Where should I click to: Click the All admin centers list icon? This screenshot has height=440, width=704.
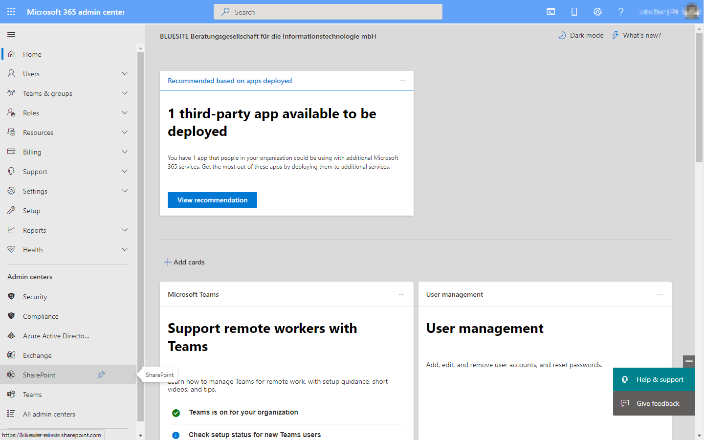point(11,414)
